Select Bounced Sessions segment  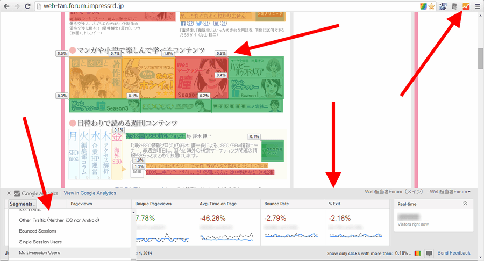(x=38, y=231)
